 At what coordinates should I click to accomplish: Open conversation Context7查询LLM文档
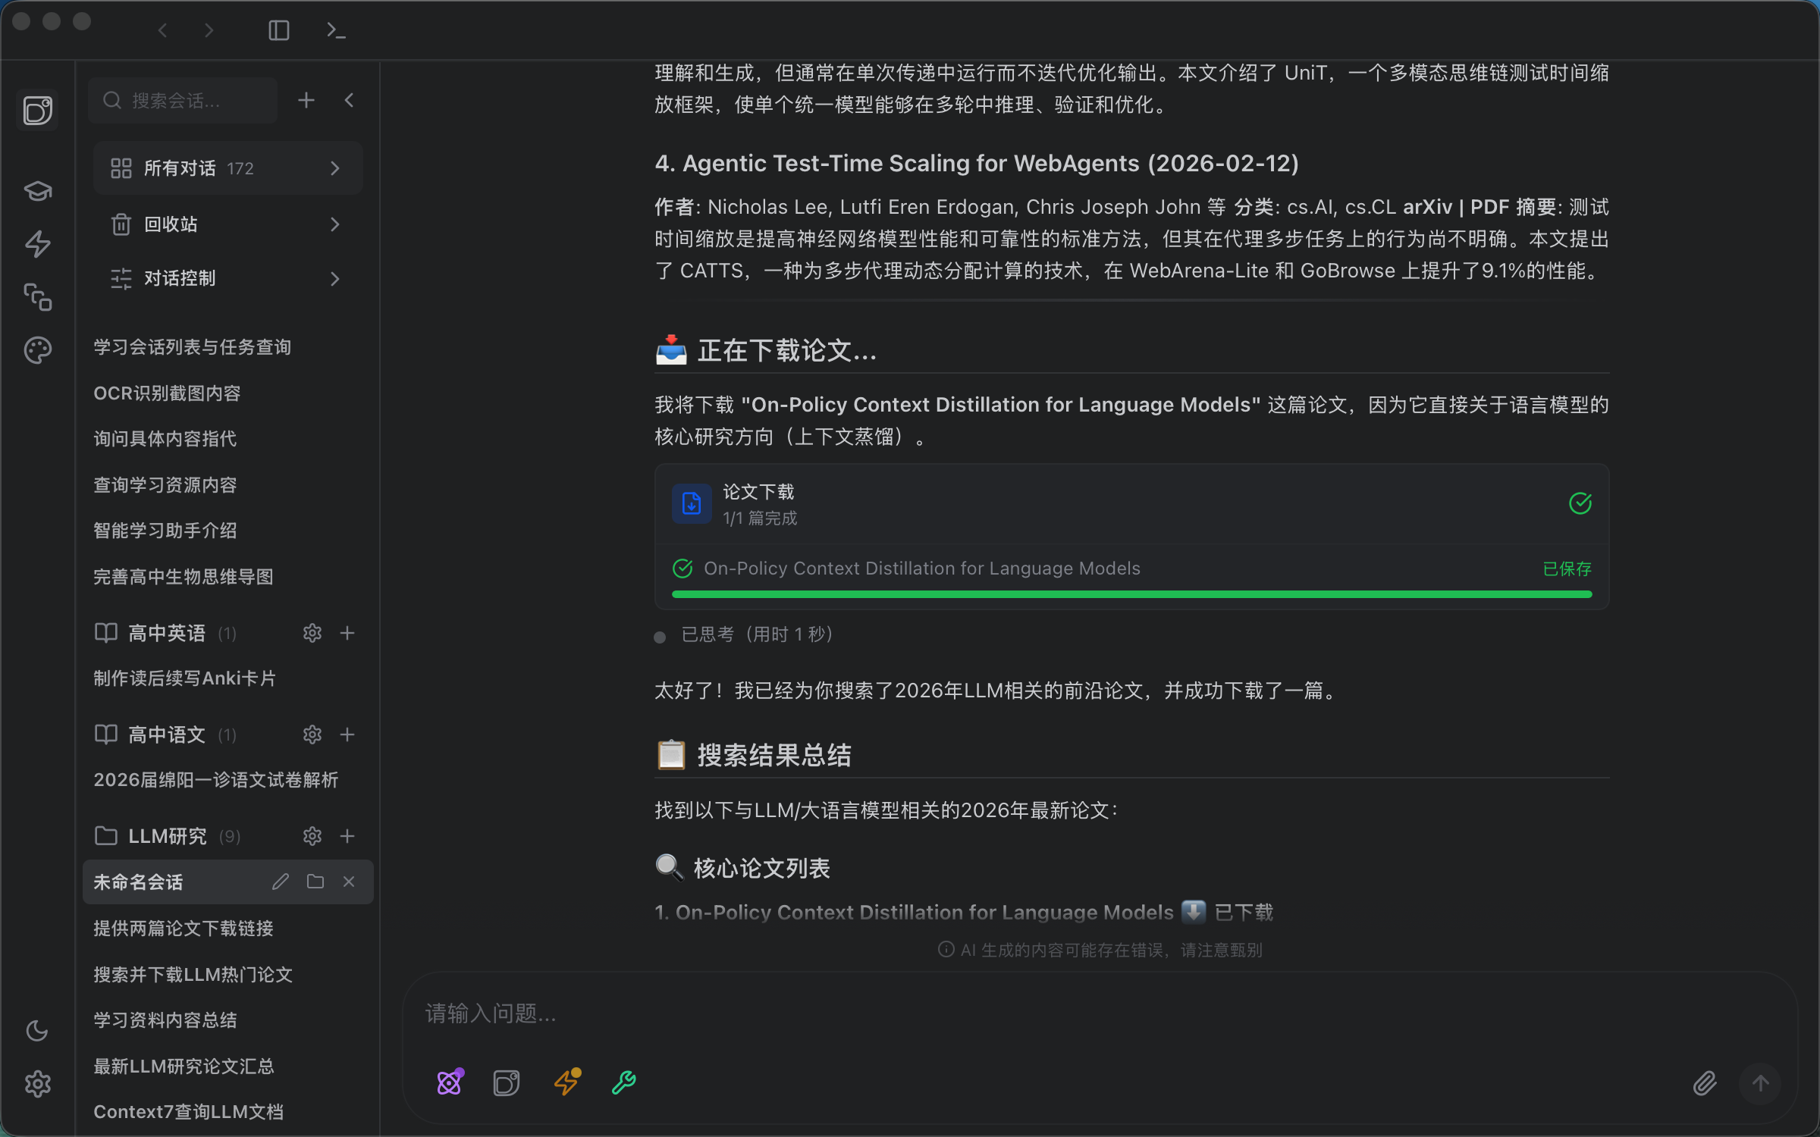tap(189, 1112)
